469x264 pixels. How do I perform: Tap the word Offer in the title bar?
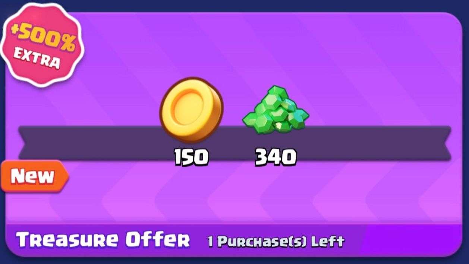tap(157, 239)
